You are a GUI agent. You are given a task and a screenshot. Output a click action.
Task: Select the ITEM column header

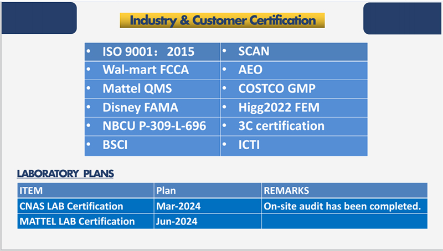86,190
